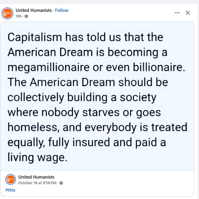Click the #this hashtag

click(10, 190)
